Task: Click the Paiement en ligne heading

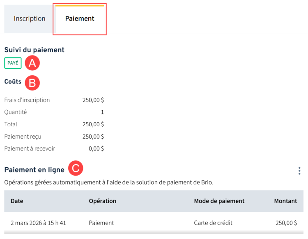Action: tap(34, 169)
